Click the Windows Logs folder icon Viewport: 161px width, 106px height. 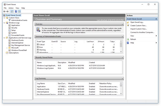pos(7,23)
